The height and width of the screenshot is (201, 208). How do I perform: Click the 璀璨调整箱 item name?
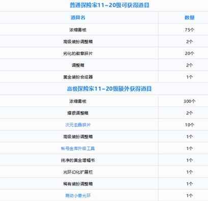(x=78, y=113)
